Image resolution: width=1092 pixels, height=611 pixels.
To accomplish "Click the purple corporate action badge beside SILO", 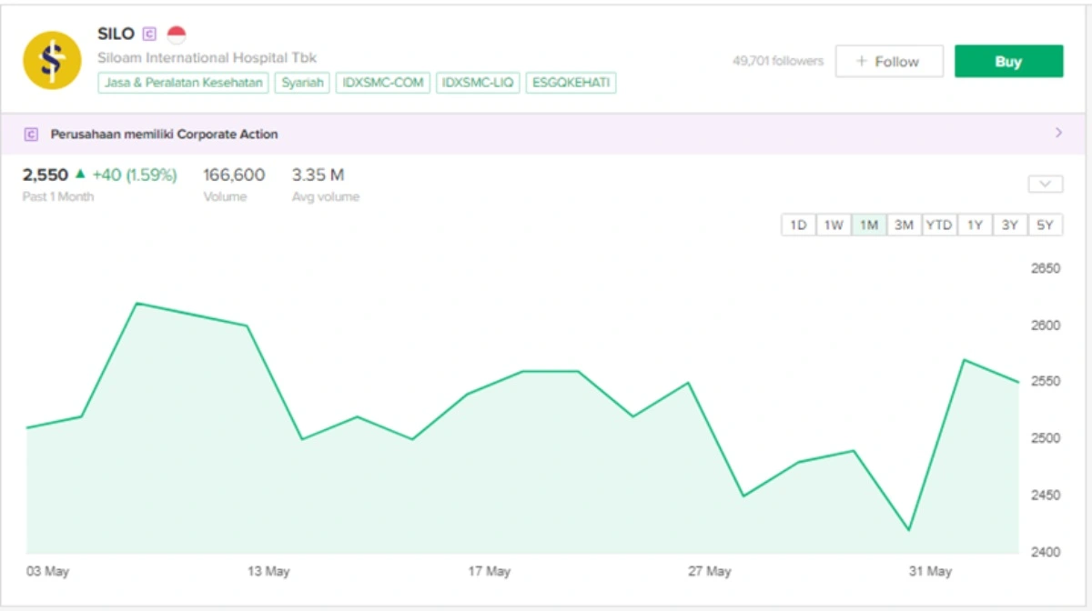I will pos(150,35).
